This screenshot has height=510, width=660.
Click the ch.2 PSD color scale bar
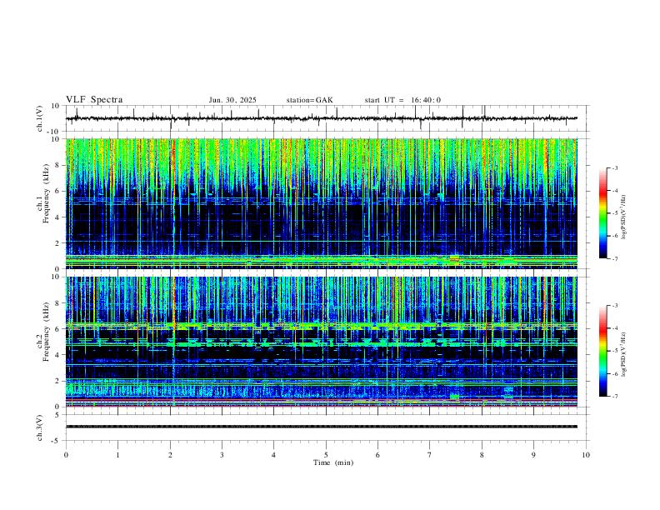tap(602, 351)
